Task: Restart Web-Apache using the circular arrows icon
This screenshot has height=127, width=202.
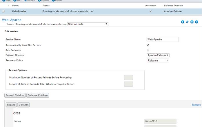Action: point(187,22)
